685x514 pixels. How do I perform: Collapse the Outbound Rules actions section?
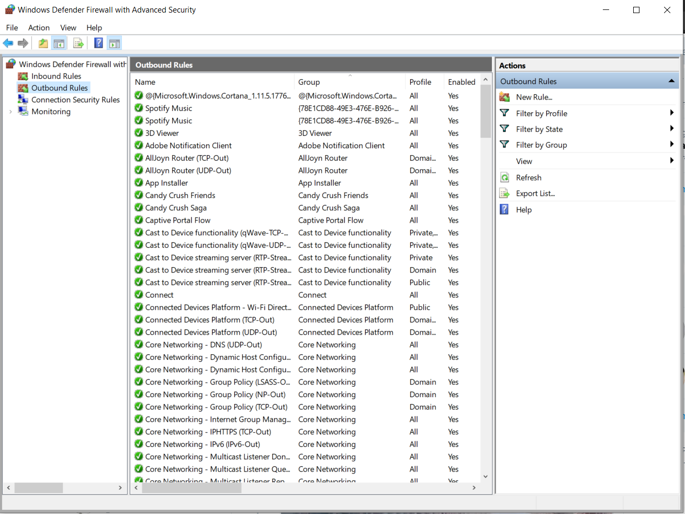(671, 81)
